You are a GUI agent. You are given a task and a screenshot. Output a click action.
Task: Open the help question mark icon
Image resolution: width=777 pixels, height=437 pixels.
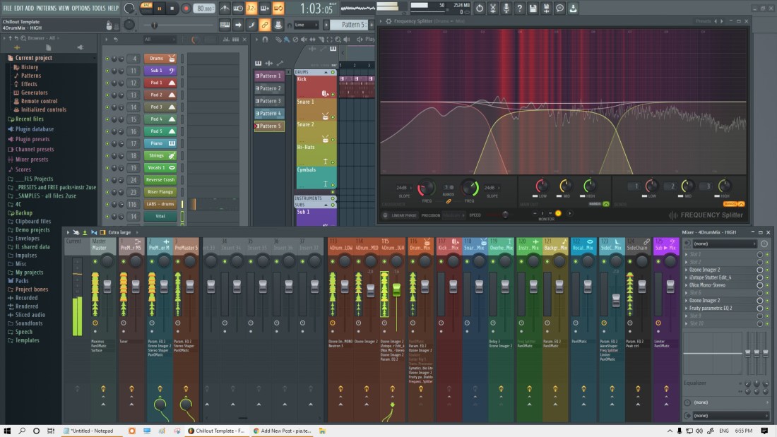tap(519, 8)
